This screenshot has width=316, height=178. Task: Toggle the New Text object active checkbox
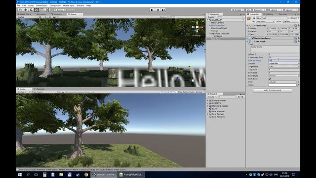(254, 18)
